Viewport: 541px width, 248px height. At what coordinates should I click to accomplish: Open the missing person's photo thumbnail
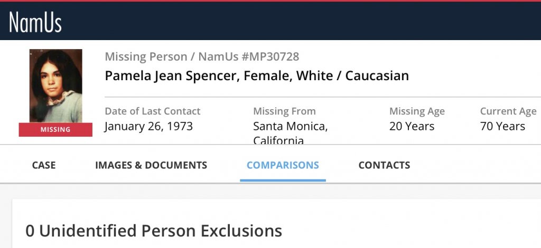(55, 85)
